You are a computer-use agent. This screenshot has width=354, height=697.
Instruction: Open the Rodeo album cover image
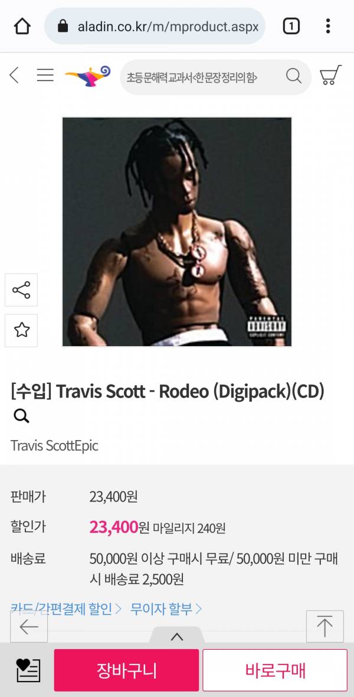pyautogui.click(x=177, y=232)
